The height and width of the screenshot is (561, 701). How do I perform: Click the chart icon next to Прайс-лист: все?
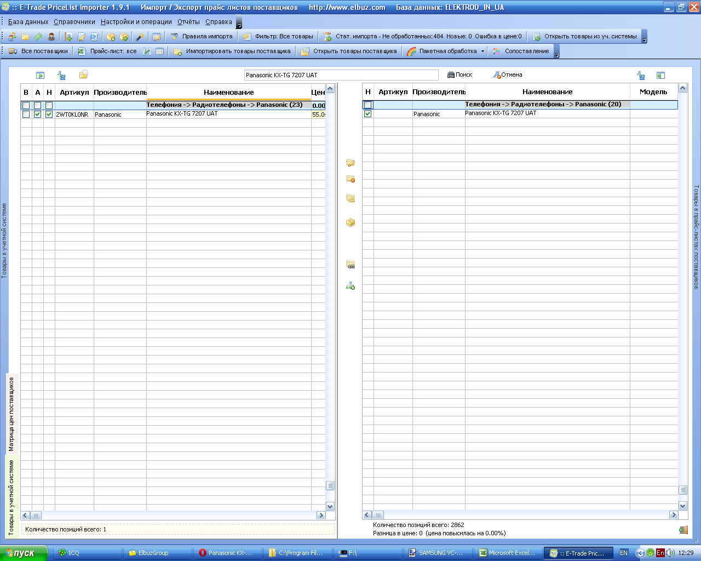(x=147, y=51)
